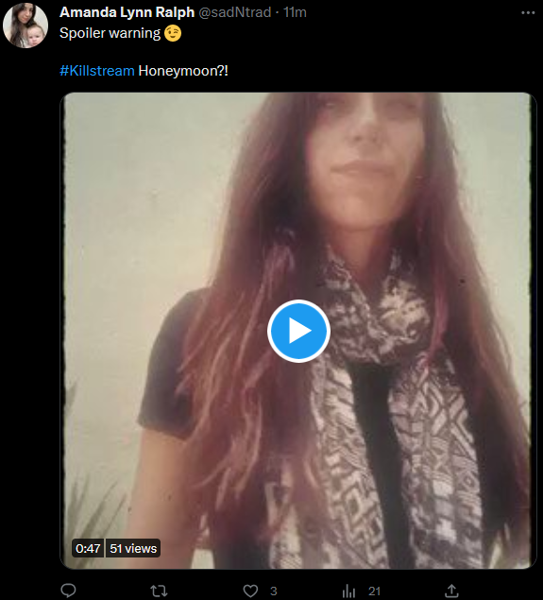Click the Spoiler warning tweet text
543x600 pixels.
pos(110,33)
